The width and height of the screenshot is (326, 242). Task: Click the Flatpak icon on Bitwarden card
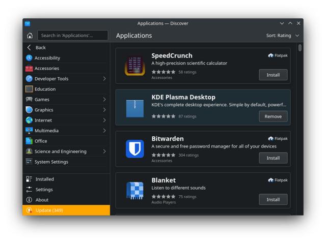pyautogui.click(x=270, y=138)
